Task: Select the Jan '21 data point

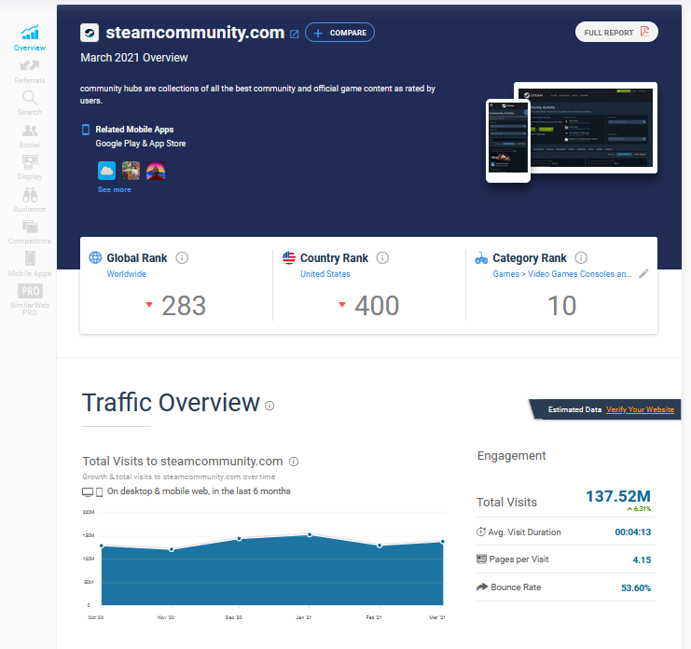Action: click(310, 534)
